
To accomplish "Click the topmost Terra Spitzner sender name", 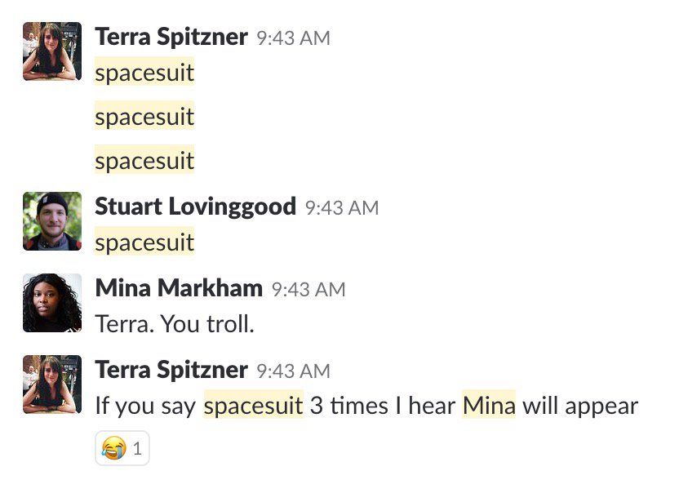I will tap(171, 37).
